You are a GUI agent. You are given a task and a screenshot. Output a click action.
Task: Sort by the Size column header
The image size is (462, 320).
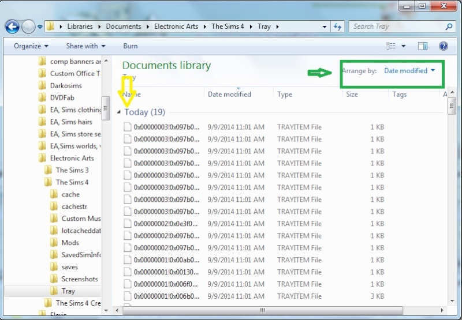[365, 95]
